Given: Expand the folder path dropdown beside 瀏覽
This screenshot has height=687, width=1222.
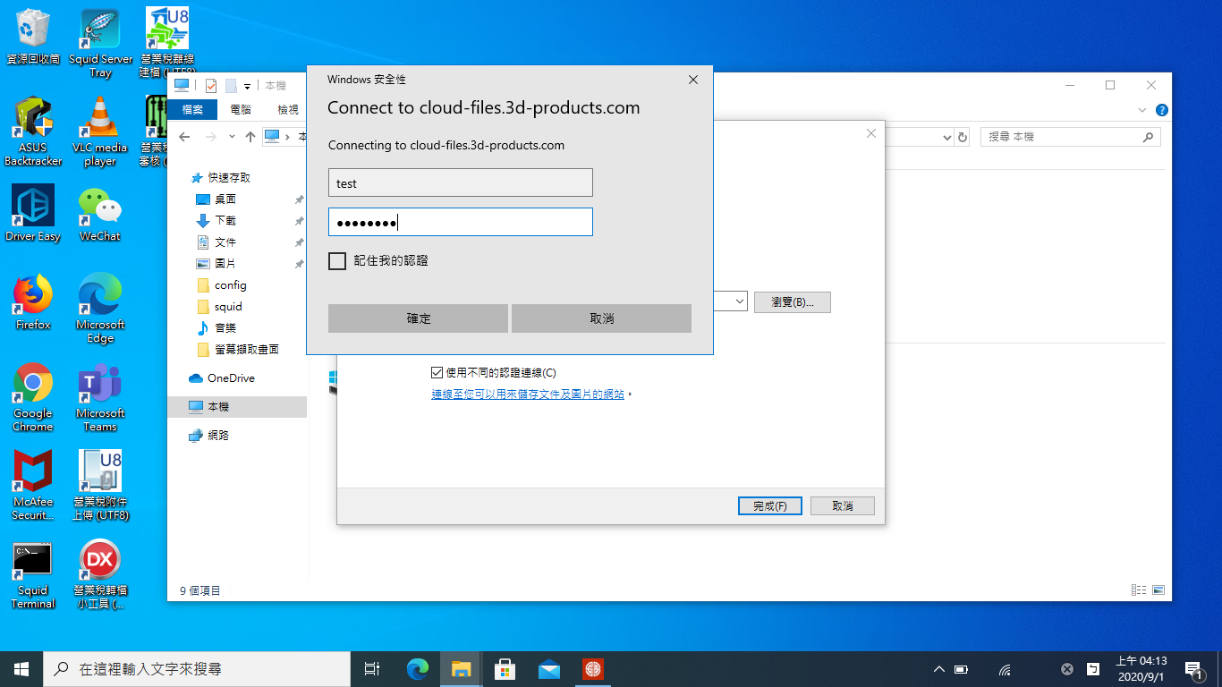Looking at the screenshot, I should coord(740,302).
